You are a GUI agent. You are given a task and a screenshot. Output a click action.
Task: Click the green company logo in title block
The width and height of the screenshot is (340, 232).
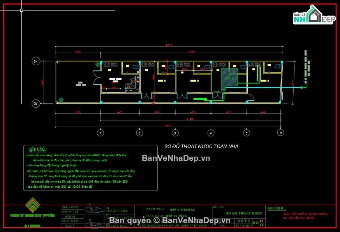pos(33,205)
